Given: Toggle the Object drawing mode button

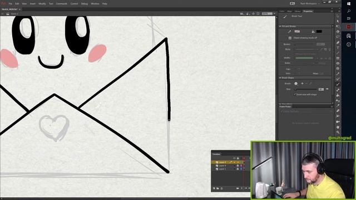Looking at the screenshot, I should 290,38.
